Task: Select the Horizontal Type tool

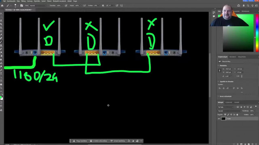Action: [x=1, y=74]
